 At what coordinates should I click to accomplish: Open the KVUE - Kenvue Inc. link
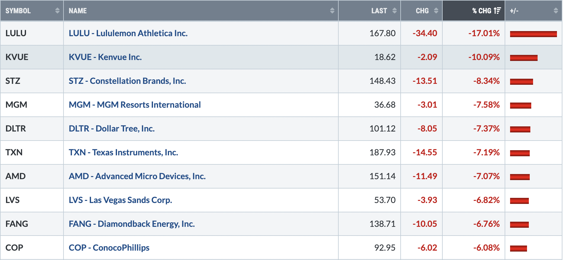(x=105, y=57)
